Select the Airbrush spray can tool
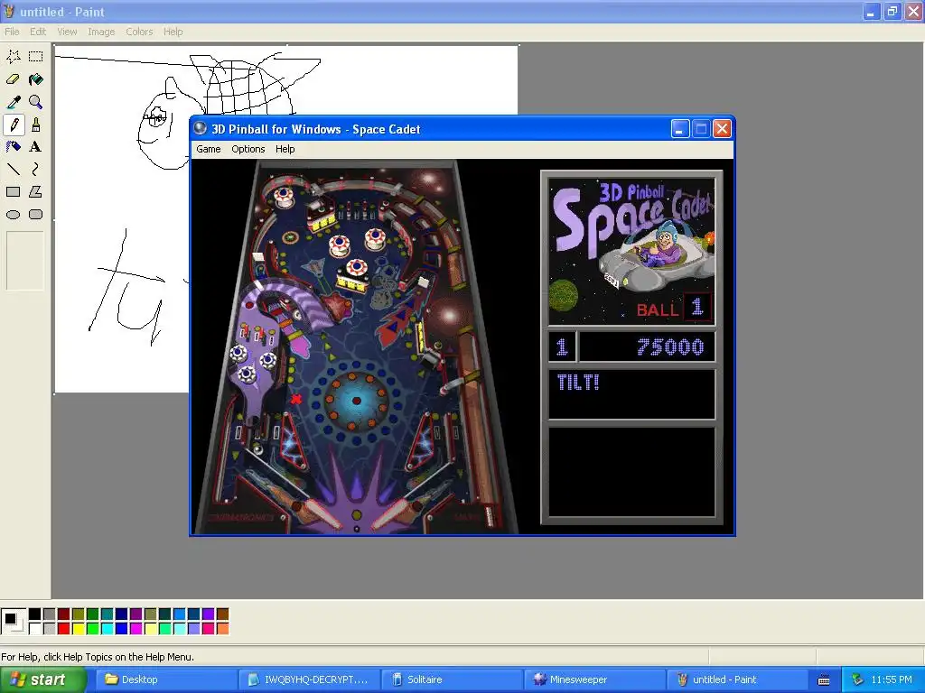The image size is (925, 693). coord(13,147)
